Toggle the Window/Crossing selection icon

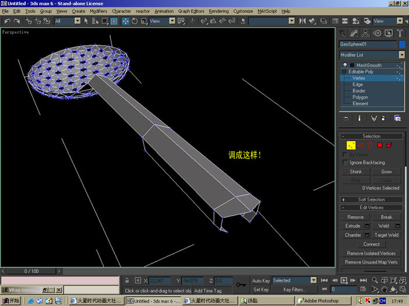tap(114, 21)
